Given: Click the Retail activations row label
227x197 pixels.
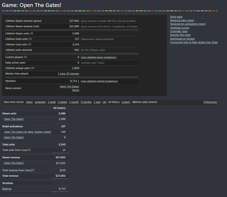Looking at the screenshot, I should point(13,127).
